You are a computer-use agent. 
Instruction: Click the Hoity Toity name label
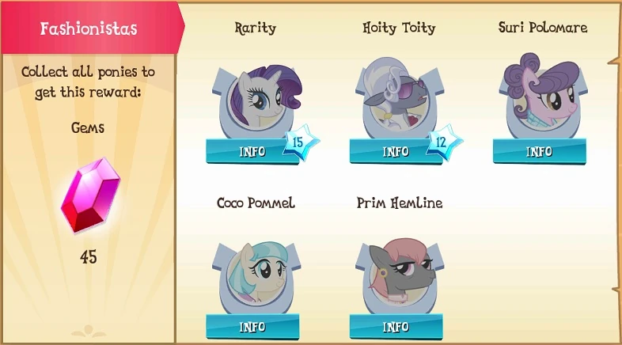click(399, 28)
